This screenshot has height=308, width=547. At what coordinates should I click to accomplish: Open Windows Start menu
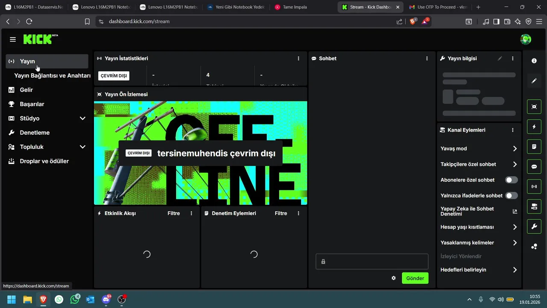[x=12, y=299]
